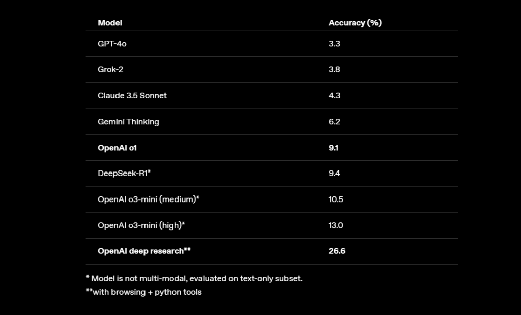The image size is (521, 315).
Task: Select OpenAI deep research** row label
Action: (x=144, y=251)
